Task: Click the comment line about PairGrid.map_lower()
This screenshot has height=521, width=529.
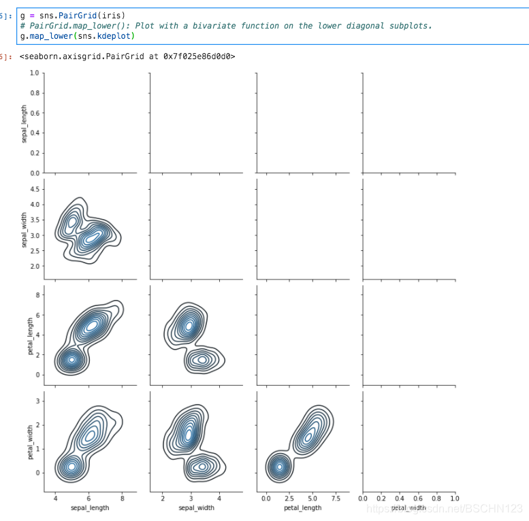Action: 226,26
